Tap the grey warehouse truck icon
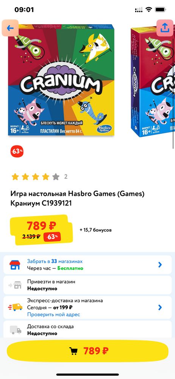Image resolution: width=175 pixels, height=379 pixels. click(16, 330)
